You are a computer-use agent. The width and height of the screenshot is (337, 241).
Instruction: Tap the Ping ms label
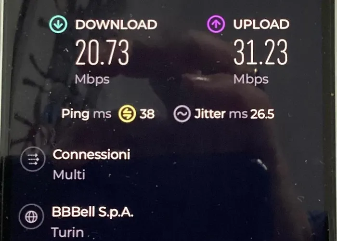click(x=86, y=114)
